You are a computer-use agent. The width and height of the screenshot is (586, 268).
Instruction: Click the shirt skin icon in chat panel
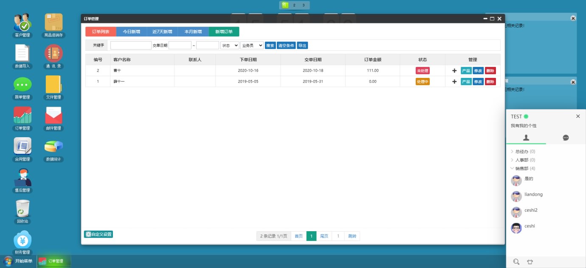pos(530,262)
